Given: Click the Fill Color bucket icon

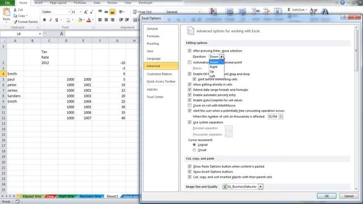Looking at the screenshot, I should click(80, 20).
